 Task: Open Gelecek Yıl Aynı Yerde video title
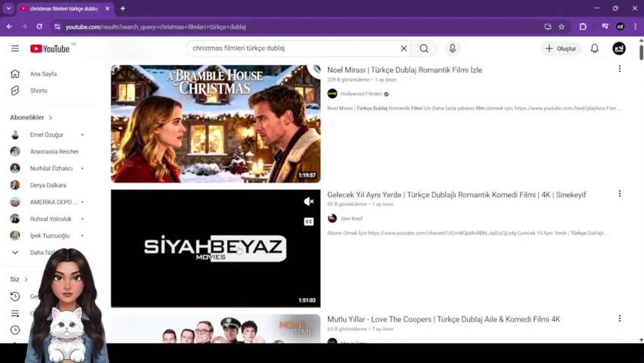coord(457,195)
